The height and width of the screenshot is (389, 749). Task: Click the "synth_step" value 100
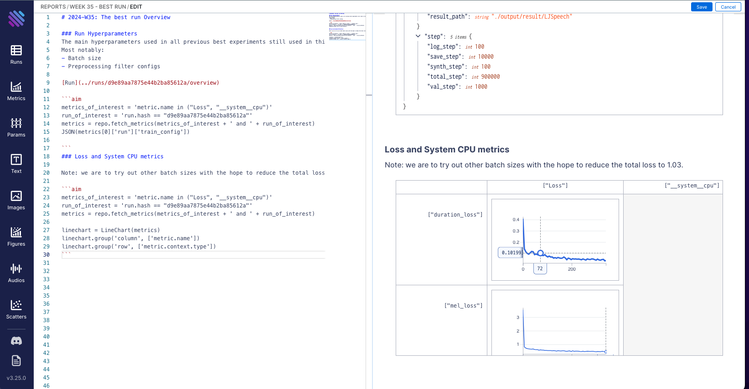[486, 67]
